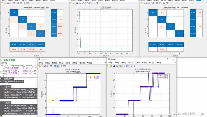Click Save icon in fitness curve window
Screen dimensions: 207x117
click(x=77, y=3)
